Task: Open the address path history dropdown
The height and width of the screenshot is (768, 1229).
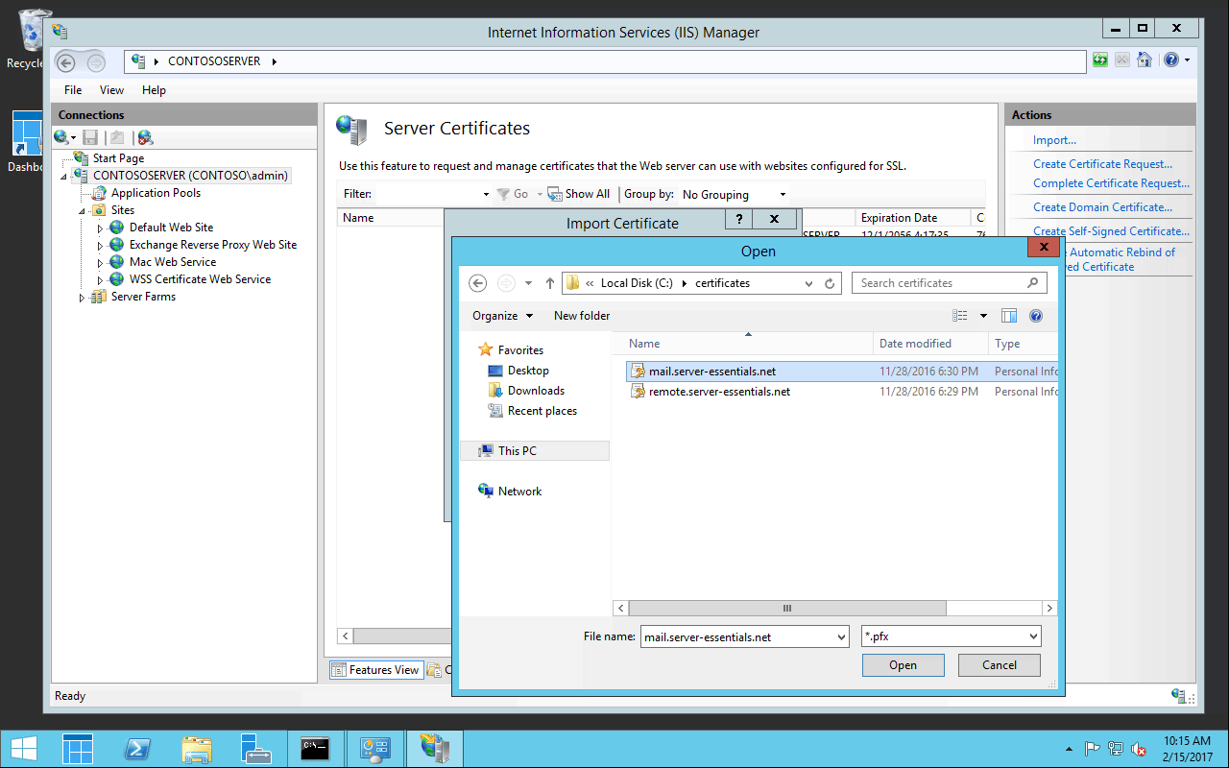Action: pos(807,283)
